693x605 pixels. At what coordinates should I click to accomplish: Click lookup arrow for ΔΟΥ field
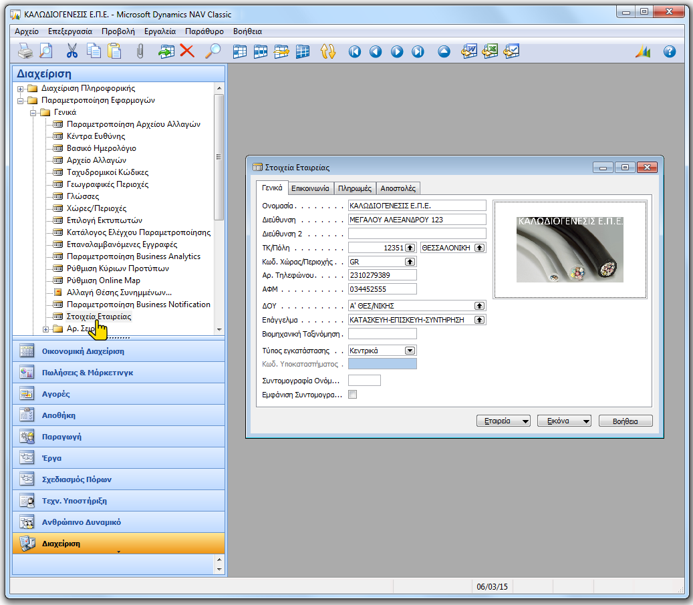point(480,306)
